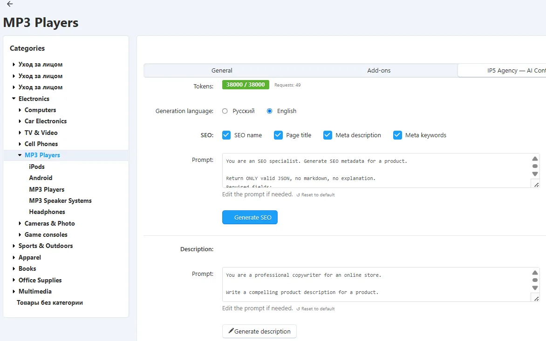546x341 pixels.
Task: Expand the Computers category
Action: click(20, 110)
